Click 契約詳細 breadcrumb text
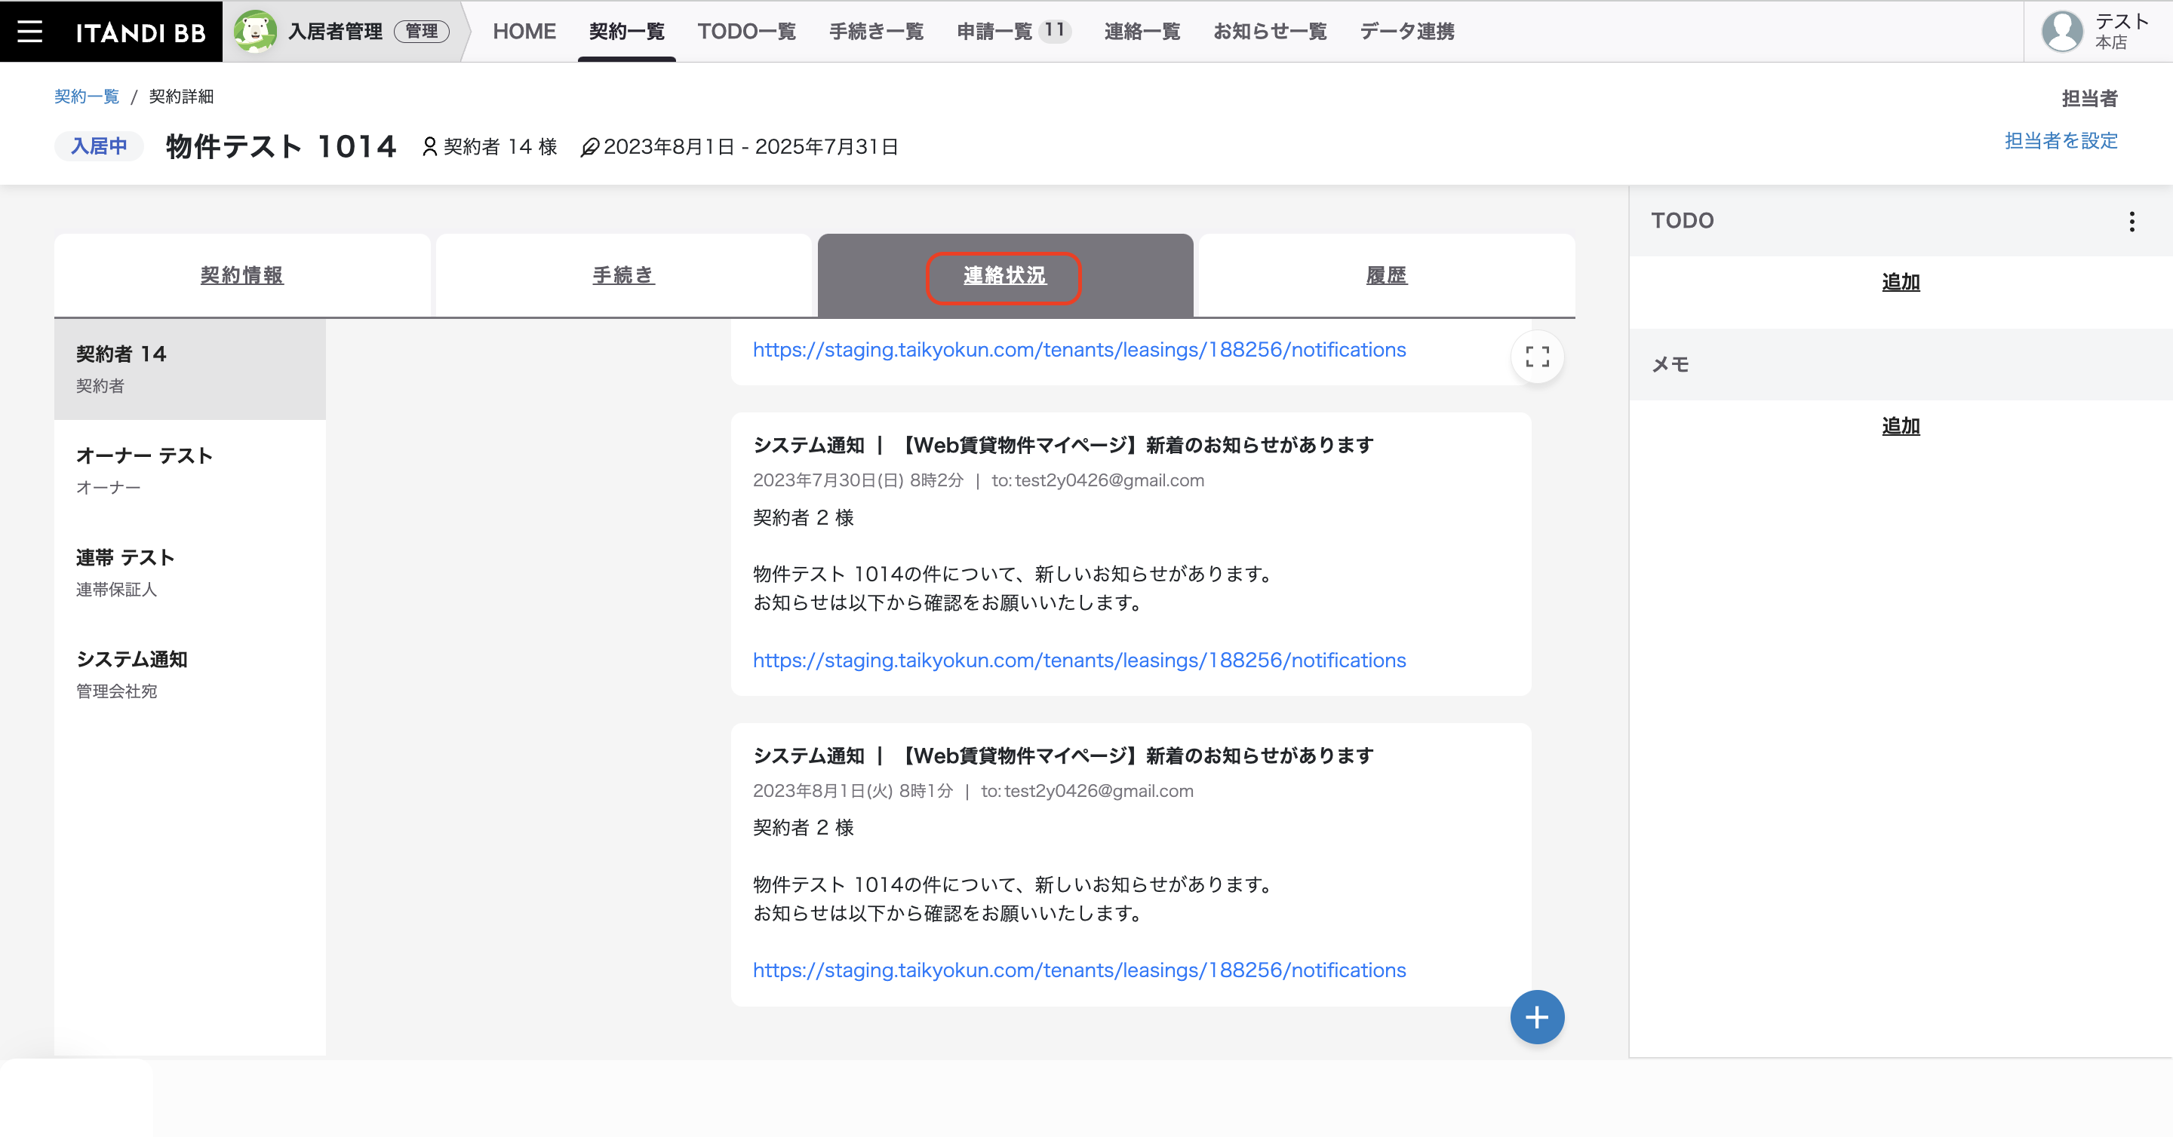The image size is (2173, 1137). tap(181, 96)
